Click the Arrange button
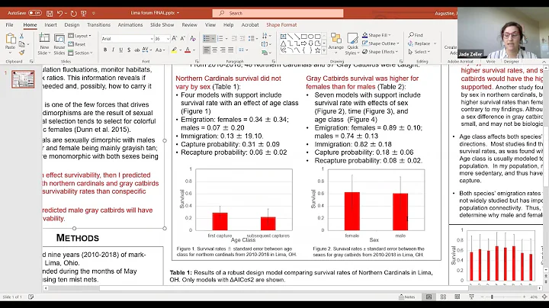549x308 pixels. [x=336, y=43]
